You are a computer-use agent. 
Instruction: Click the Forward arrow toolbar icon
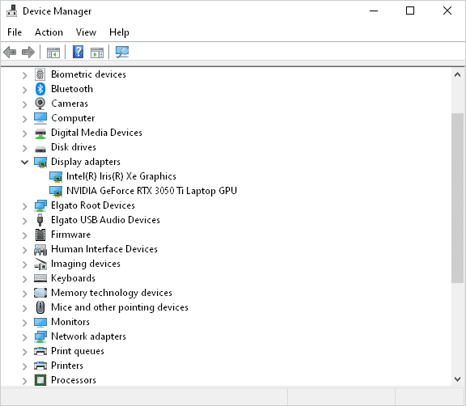[28, 53]
